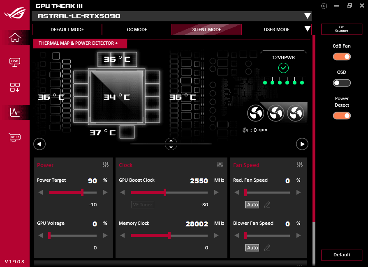Screen dimensions: 368x267
Task: Open settings gear in the title bar
Action: pyautogui.click(x=324, y=6)
